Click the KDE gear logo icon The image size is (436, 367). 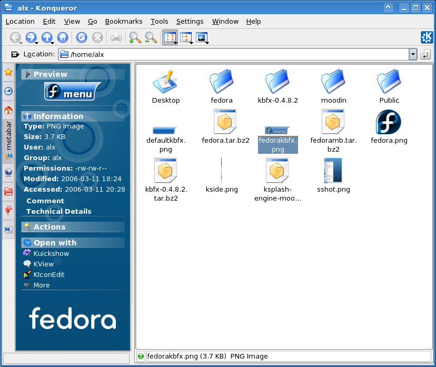pos(427,37)
